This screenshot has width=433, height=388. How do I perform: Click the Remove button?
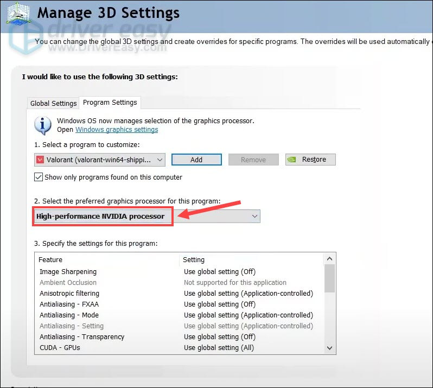253,160
